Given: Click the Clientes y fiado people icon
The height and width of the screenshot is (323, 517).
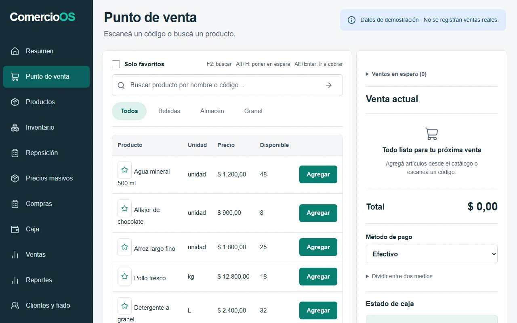Looking at the screenshot, I should pos(15,306).
